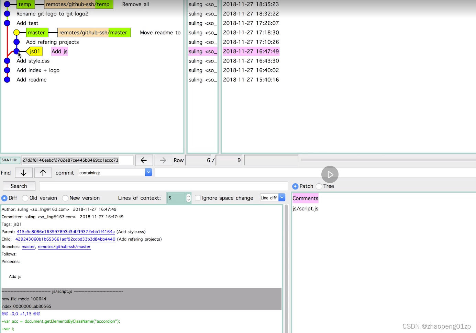Select js/script.js in the file list
The height and width of the screenshot is (333, 476).
(x=306, y=208)
